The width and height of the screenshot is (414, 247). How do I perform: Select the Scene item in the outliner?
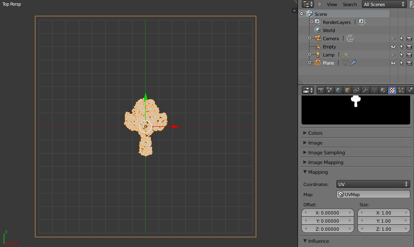(x=321, y=14)
